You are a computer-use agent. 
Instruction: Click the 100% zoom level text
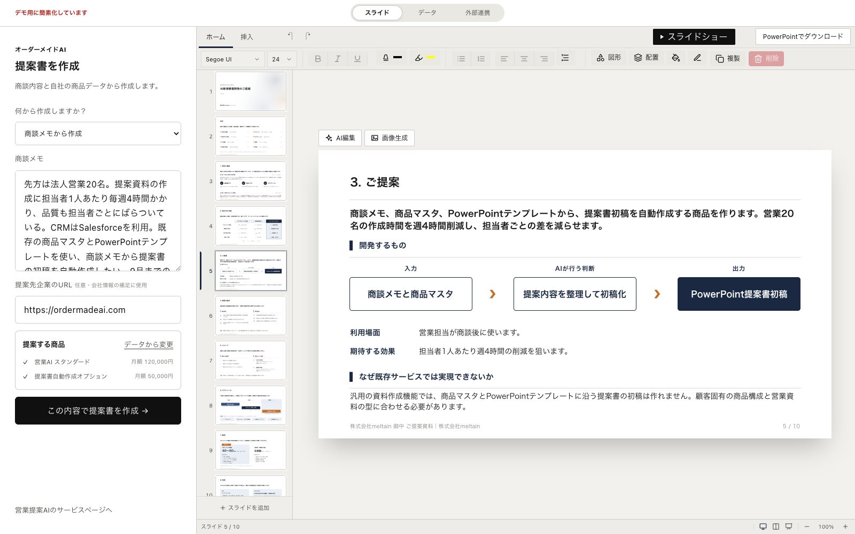pyautogui.click(x=826, y=527)
